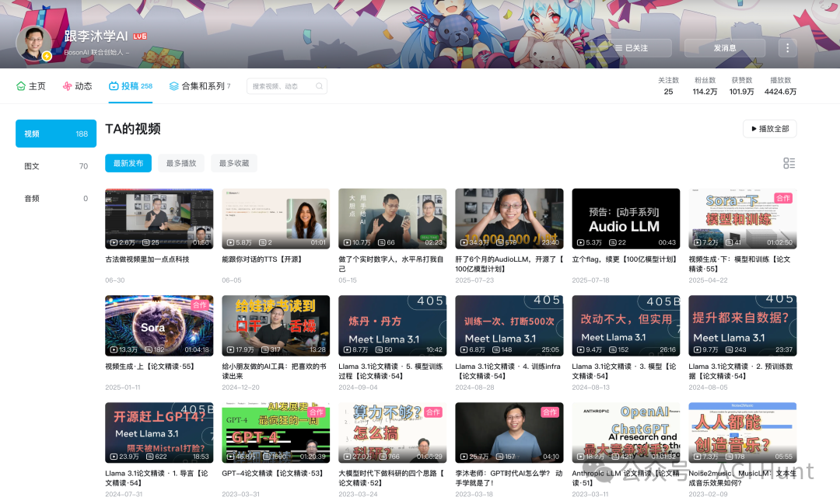Open the 关注数 25 following count
Viewport: 840px width, 504px height.
(668, 86)
